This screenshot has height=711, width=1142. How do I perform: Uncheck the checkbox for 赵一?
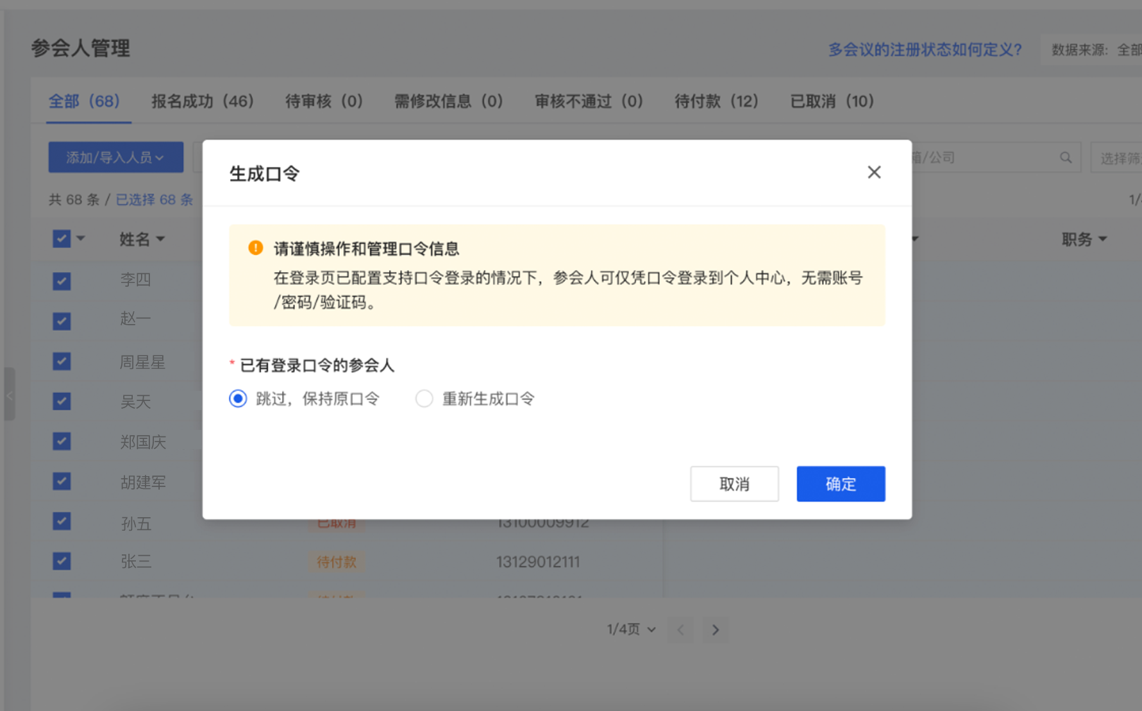tap(62, 320)
